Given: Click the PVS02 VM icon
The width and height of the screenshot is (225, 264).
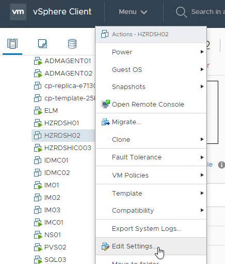Looking at the screenshot, I should tap(38, 247).
